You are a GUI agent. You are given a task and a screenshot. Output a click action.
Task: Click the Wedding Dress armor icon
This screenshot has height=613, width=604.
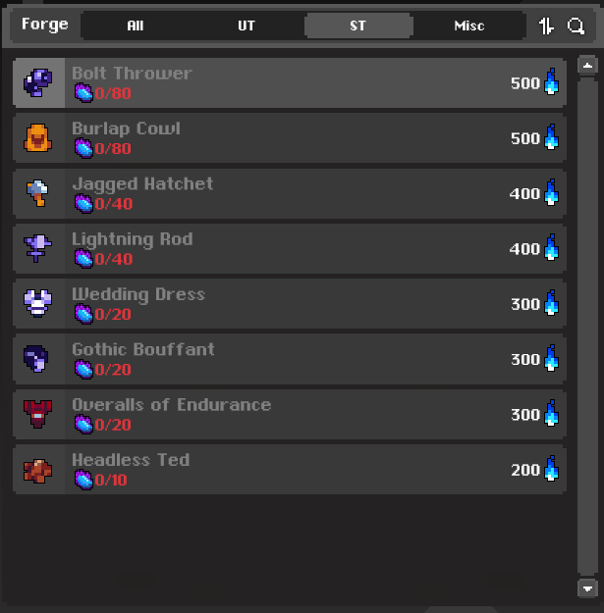(x=37, y=303)
